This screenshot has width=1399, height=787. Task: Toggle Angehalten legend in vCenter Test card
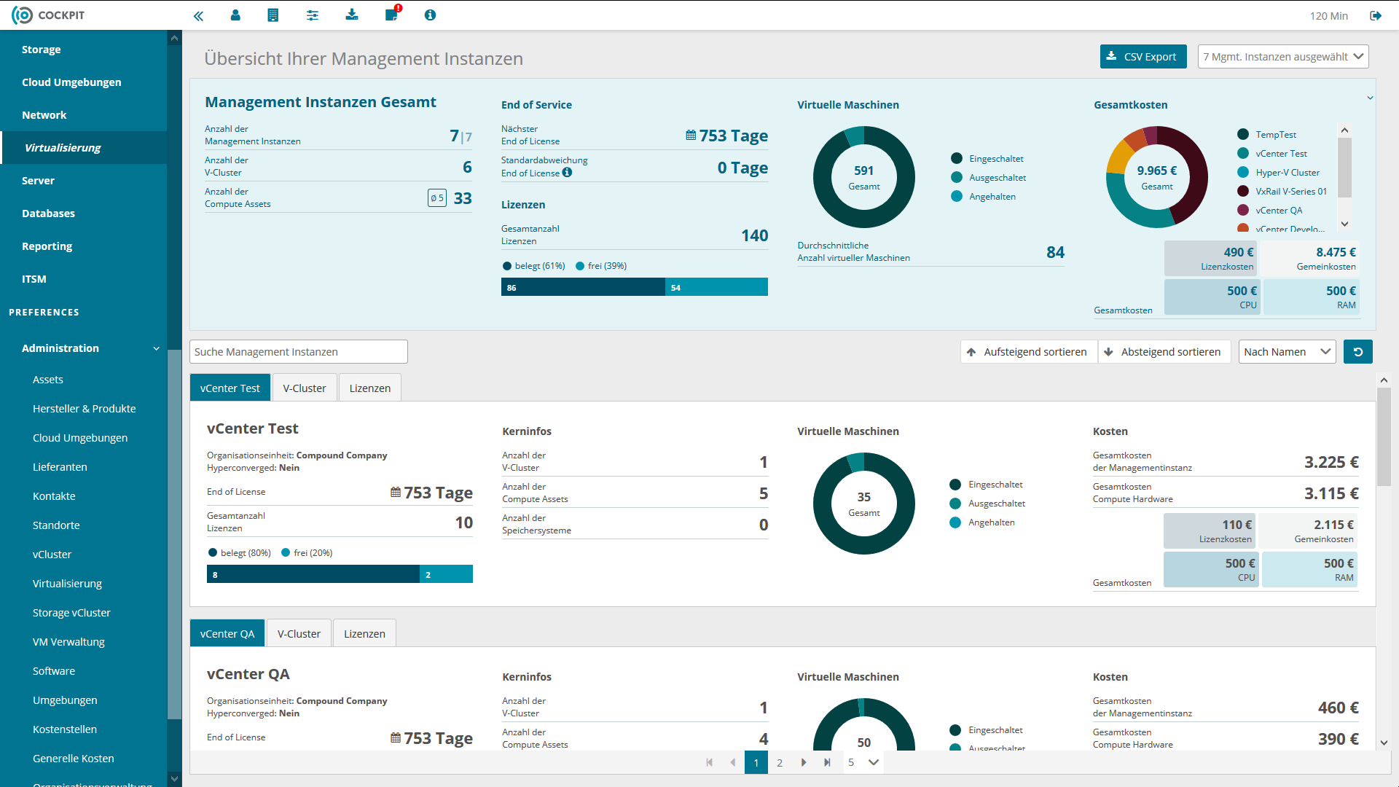(x=983, y=522)
